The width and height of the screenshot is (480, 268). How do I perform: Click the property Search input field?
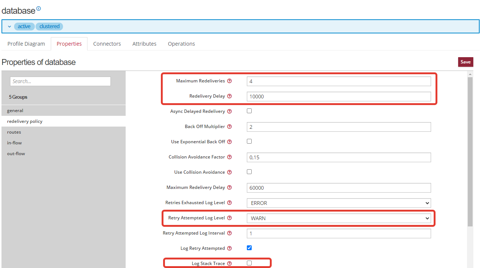[60, 81]
